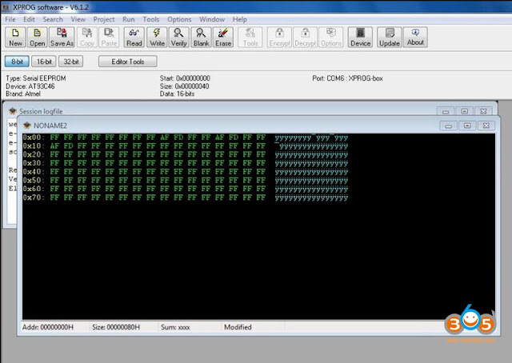This screenshot has width=512, height=363.
Task: Read the chip with the Read icon
Action: coord(134,38)
